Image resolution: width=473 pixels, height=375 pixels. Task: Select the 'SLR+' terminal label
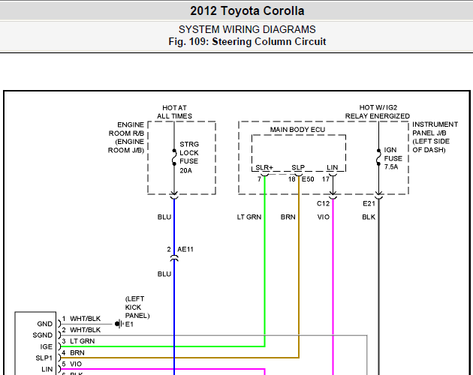pyautogui.click(x=264, y=167)
